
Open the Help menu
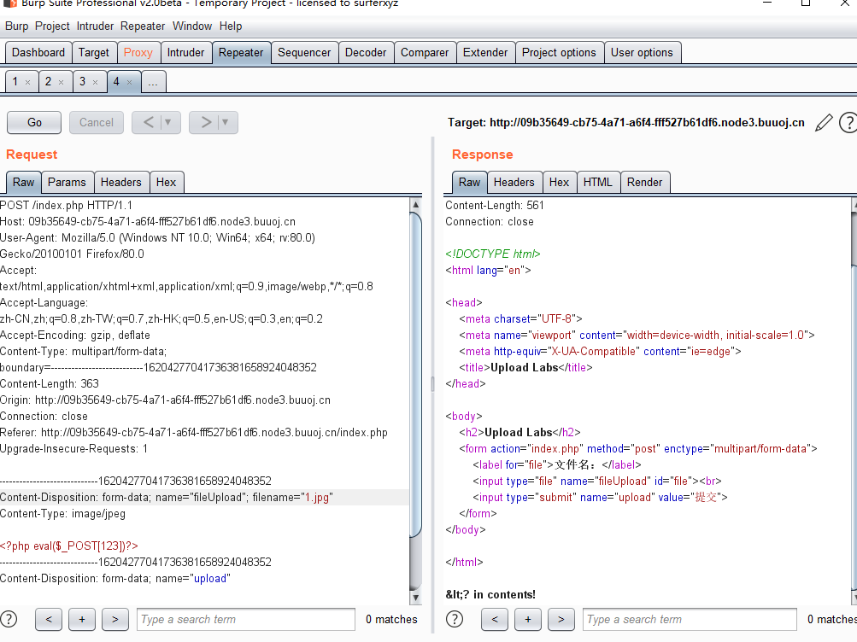point(231,26)
